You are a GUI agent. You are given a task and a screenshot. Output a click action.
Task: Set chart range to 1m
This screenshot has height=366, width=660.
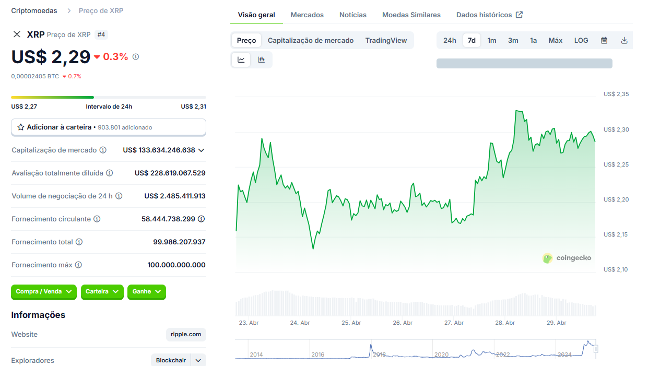pos(492,40)
